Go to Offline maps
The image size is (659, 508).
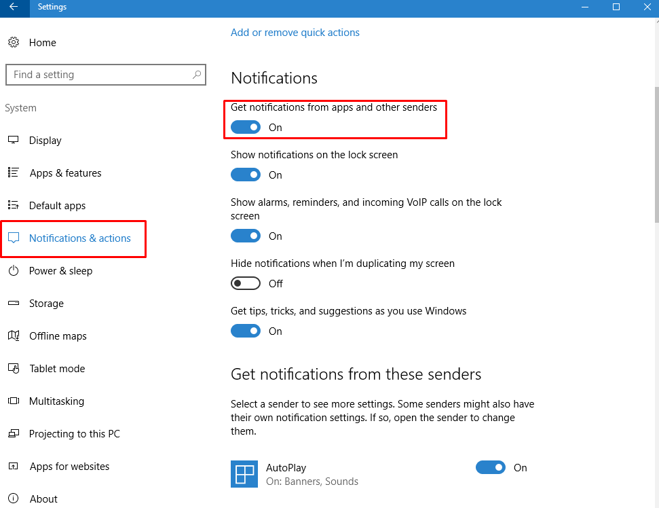click(x=58, y=336)
